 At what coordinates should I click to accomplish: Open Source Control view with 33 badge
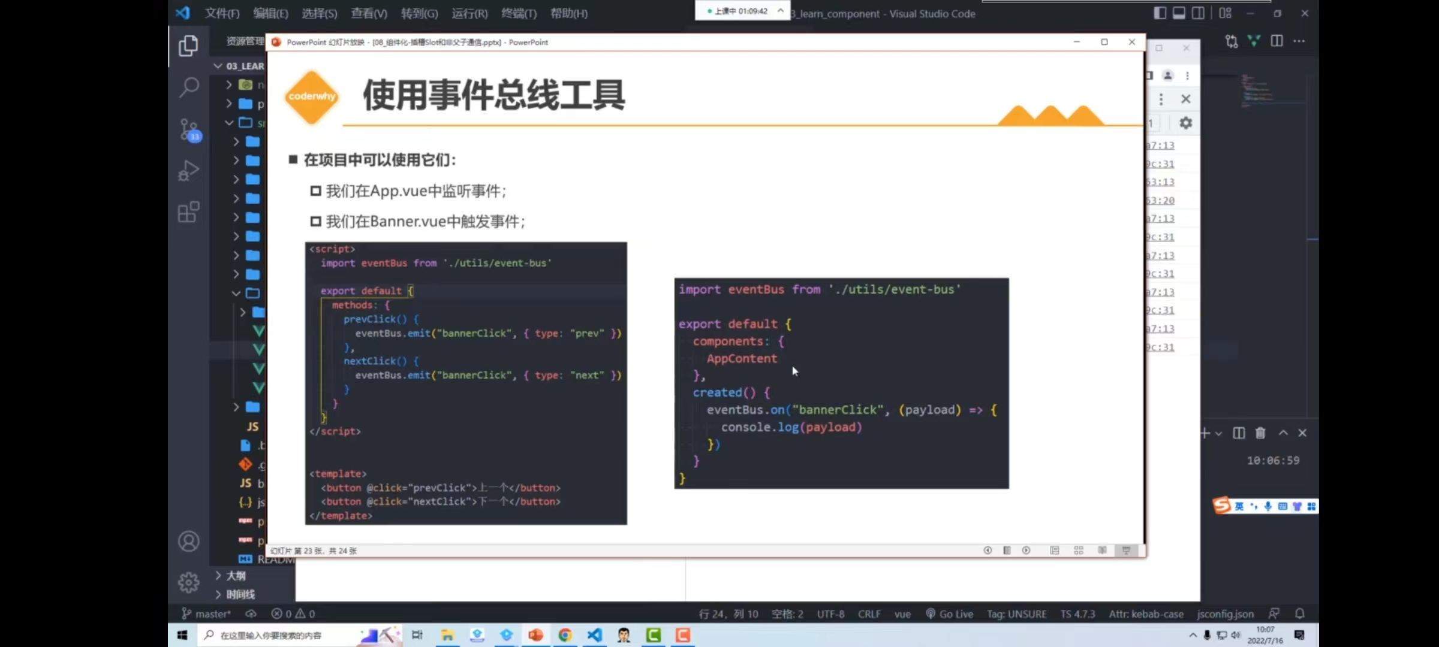coord(189,129)
